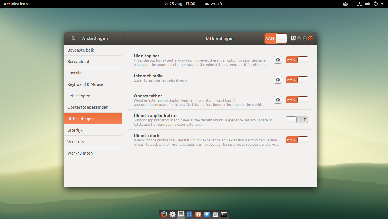This screenshot has width=388, height=219.
Task: Disable the Hide top bar extension
Action: [297, 60]
